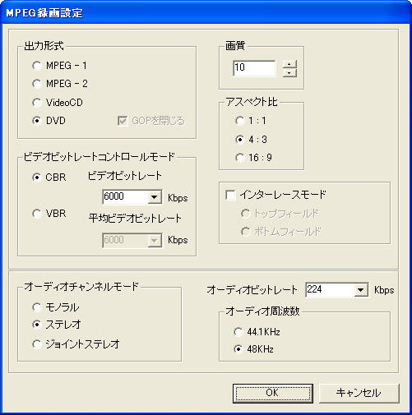Decrease the 画質 value with down arrow

click(289, 73)
